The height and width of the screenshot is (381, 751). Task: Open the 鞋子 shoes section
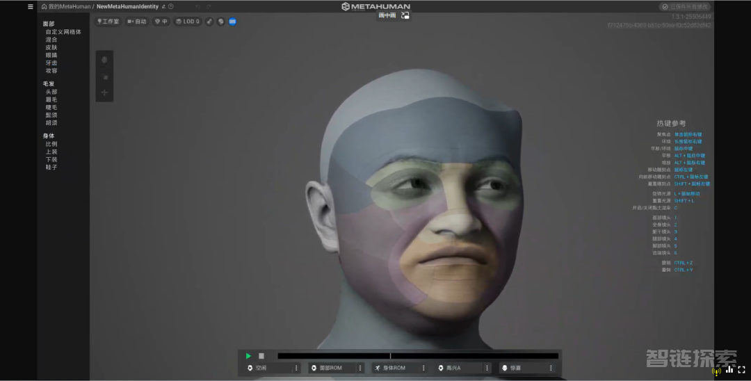(51, 168)
